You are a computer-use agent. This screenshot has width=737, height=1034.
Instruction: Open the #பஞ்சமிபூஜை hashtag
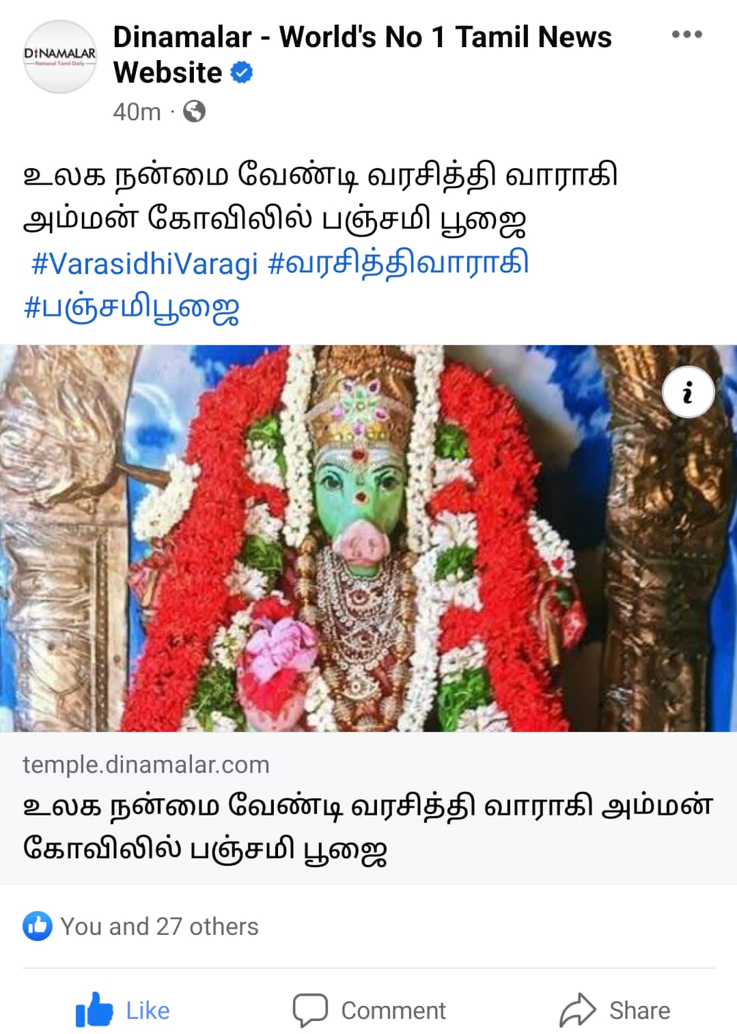[131, 309]
